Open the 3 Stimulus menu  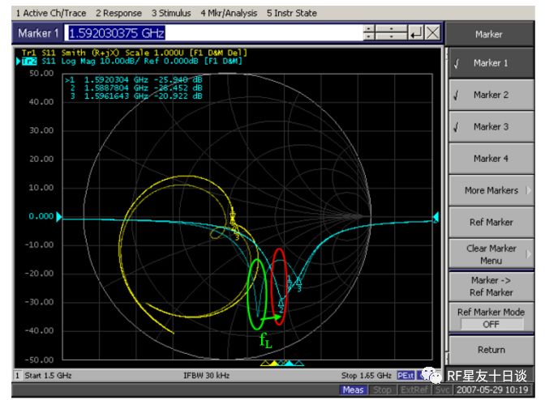pyautogui.click(x=171, y=13)
